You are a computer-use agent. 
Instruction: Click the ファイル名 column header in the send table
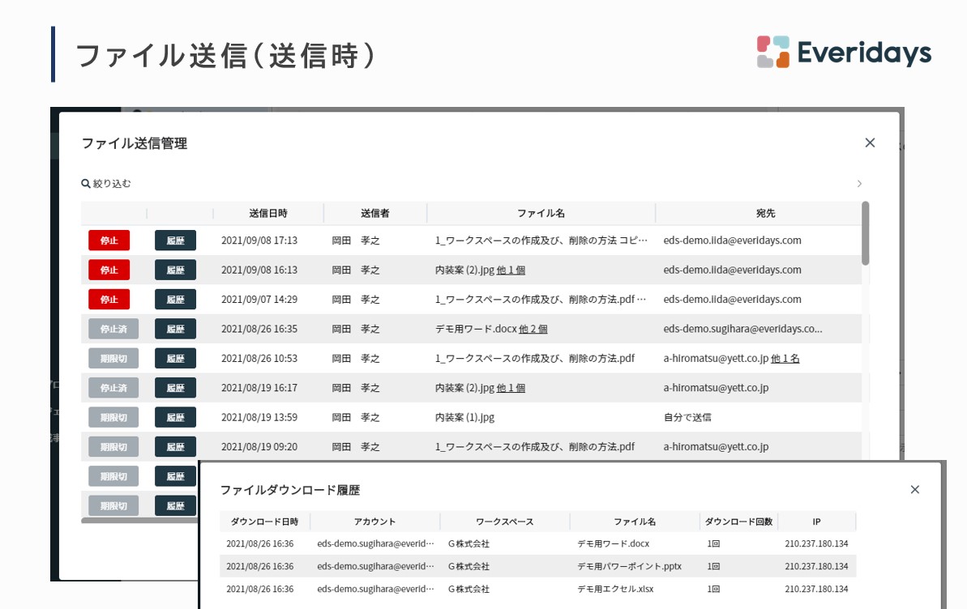(x=541, y=213)
